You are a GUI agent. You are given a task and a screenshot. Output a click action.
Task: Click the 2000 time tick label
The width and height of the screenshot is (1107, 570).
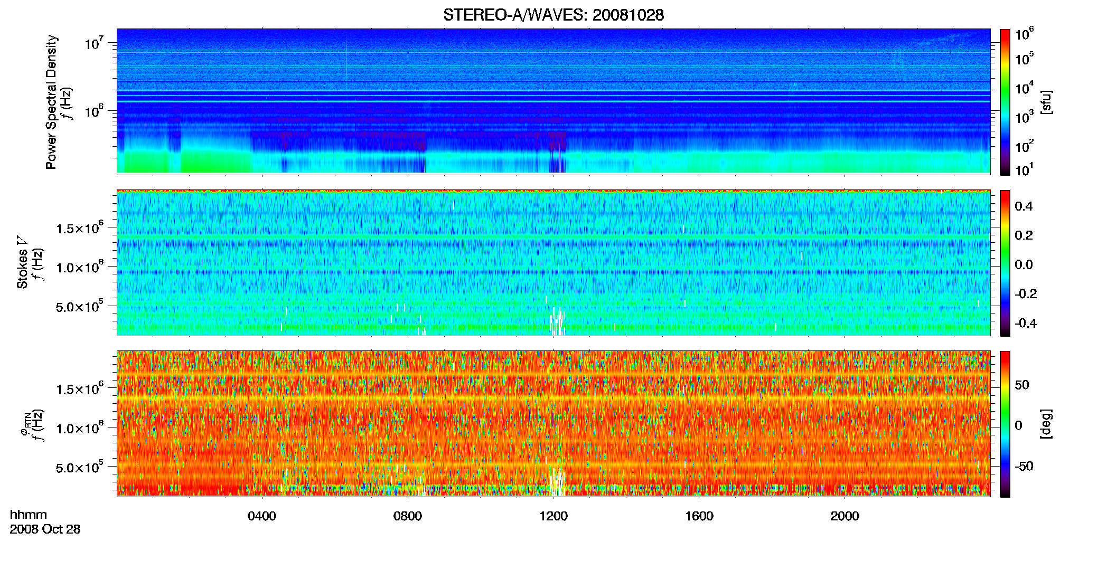845,516
